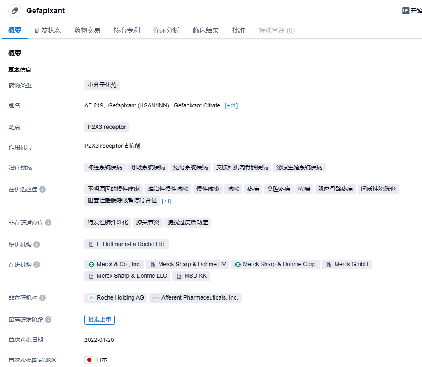Click the P2X3 receptor target tag
422x367 pixels.
(107, 127)
